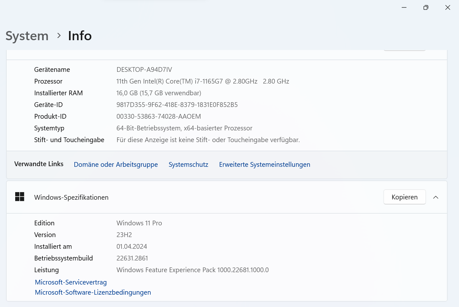
Task: Click the Info page heading
Action: click(80, 36)
